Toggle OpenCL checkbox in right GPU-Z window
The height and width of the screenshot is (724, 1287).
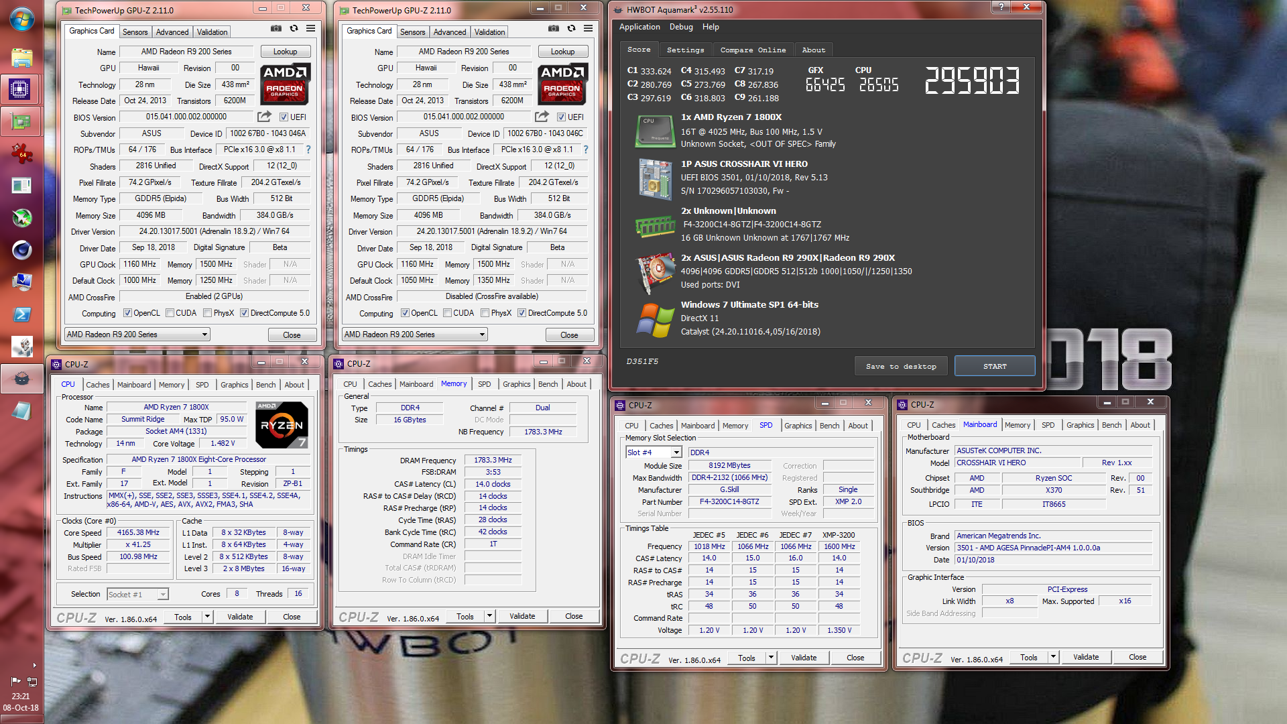[405, 313]
